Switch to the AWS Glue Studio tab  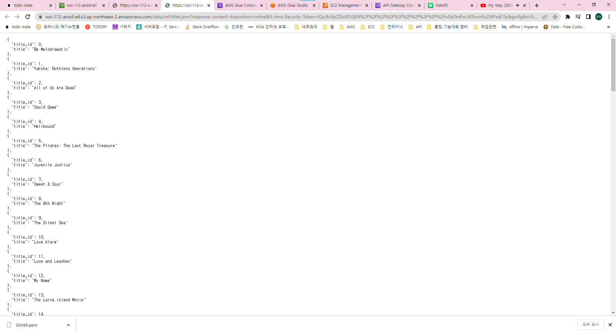point(293,5)
